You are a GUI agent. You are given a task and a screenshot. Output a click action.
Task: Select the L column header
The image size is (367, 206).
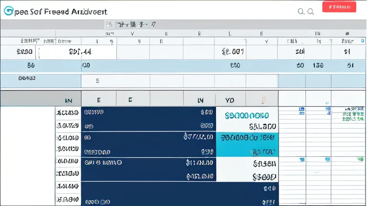click(x=230, y=33)
